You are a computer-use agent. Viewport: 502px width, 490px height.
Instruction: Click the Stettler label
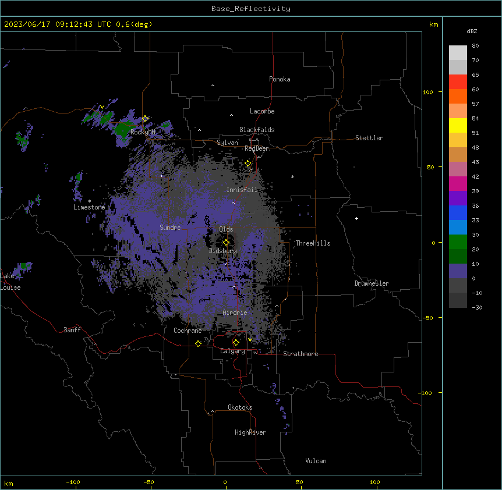pyautogui.click(x=369, y=138)
